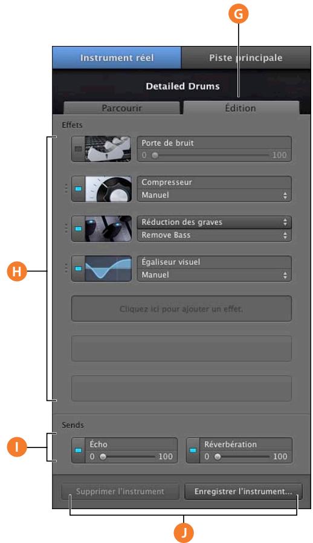Viewport: 313px width, 543px height.
Task: Click the 'Cliquez ici pour ajouter un effet' slot
Action: [x=181, y=308]
